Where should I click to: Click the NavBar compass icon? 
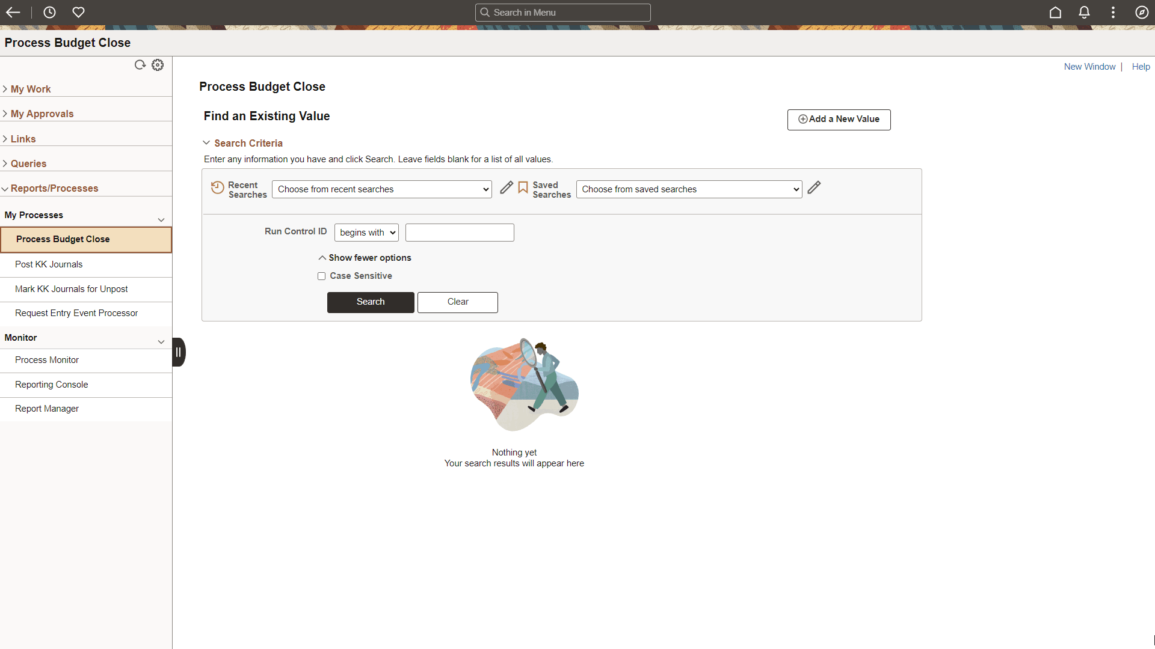coord(1142,12)
